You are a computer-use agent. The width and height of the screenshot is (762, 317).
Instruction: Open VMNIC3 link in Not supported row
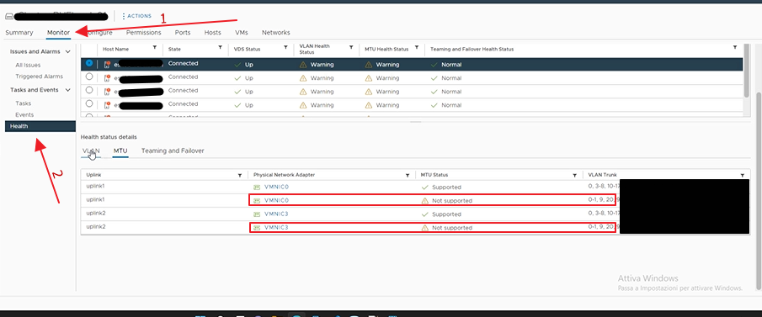tap(276, 228)
